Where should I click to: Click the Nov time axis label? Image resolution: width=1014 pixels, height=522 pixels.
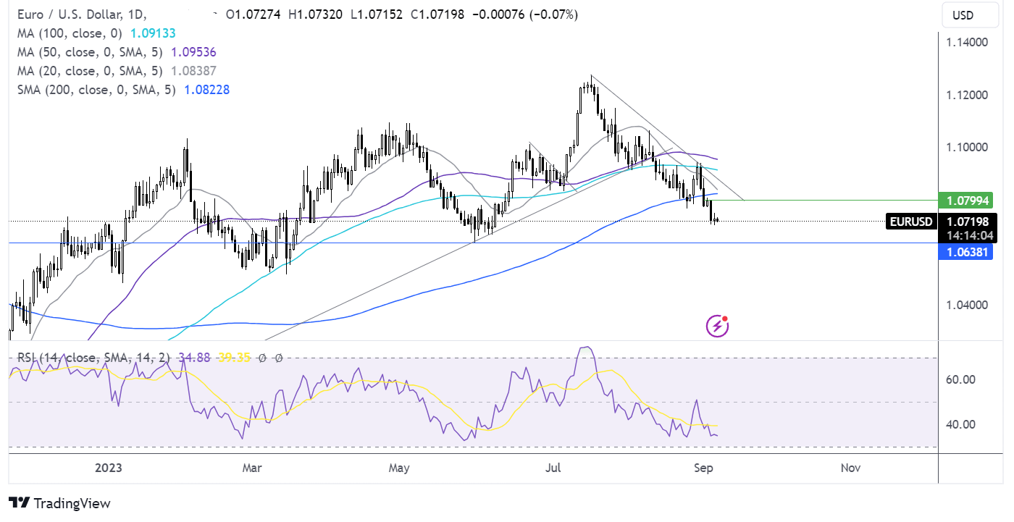pos(850,468)
